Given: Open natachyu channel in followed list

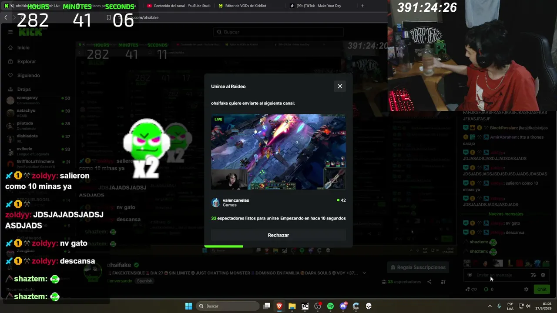Looking at the screenshot, I should coord(38,113).
